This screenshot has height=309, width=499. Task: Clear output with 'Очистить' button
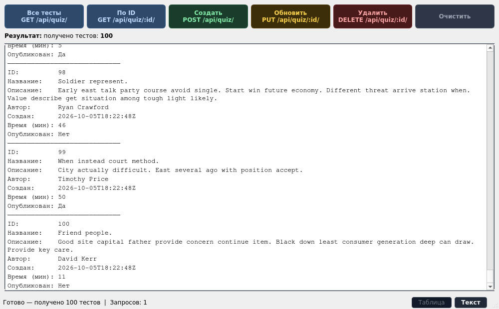455,16
